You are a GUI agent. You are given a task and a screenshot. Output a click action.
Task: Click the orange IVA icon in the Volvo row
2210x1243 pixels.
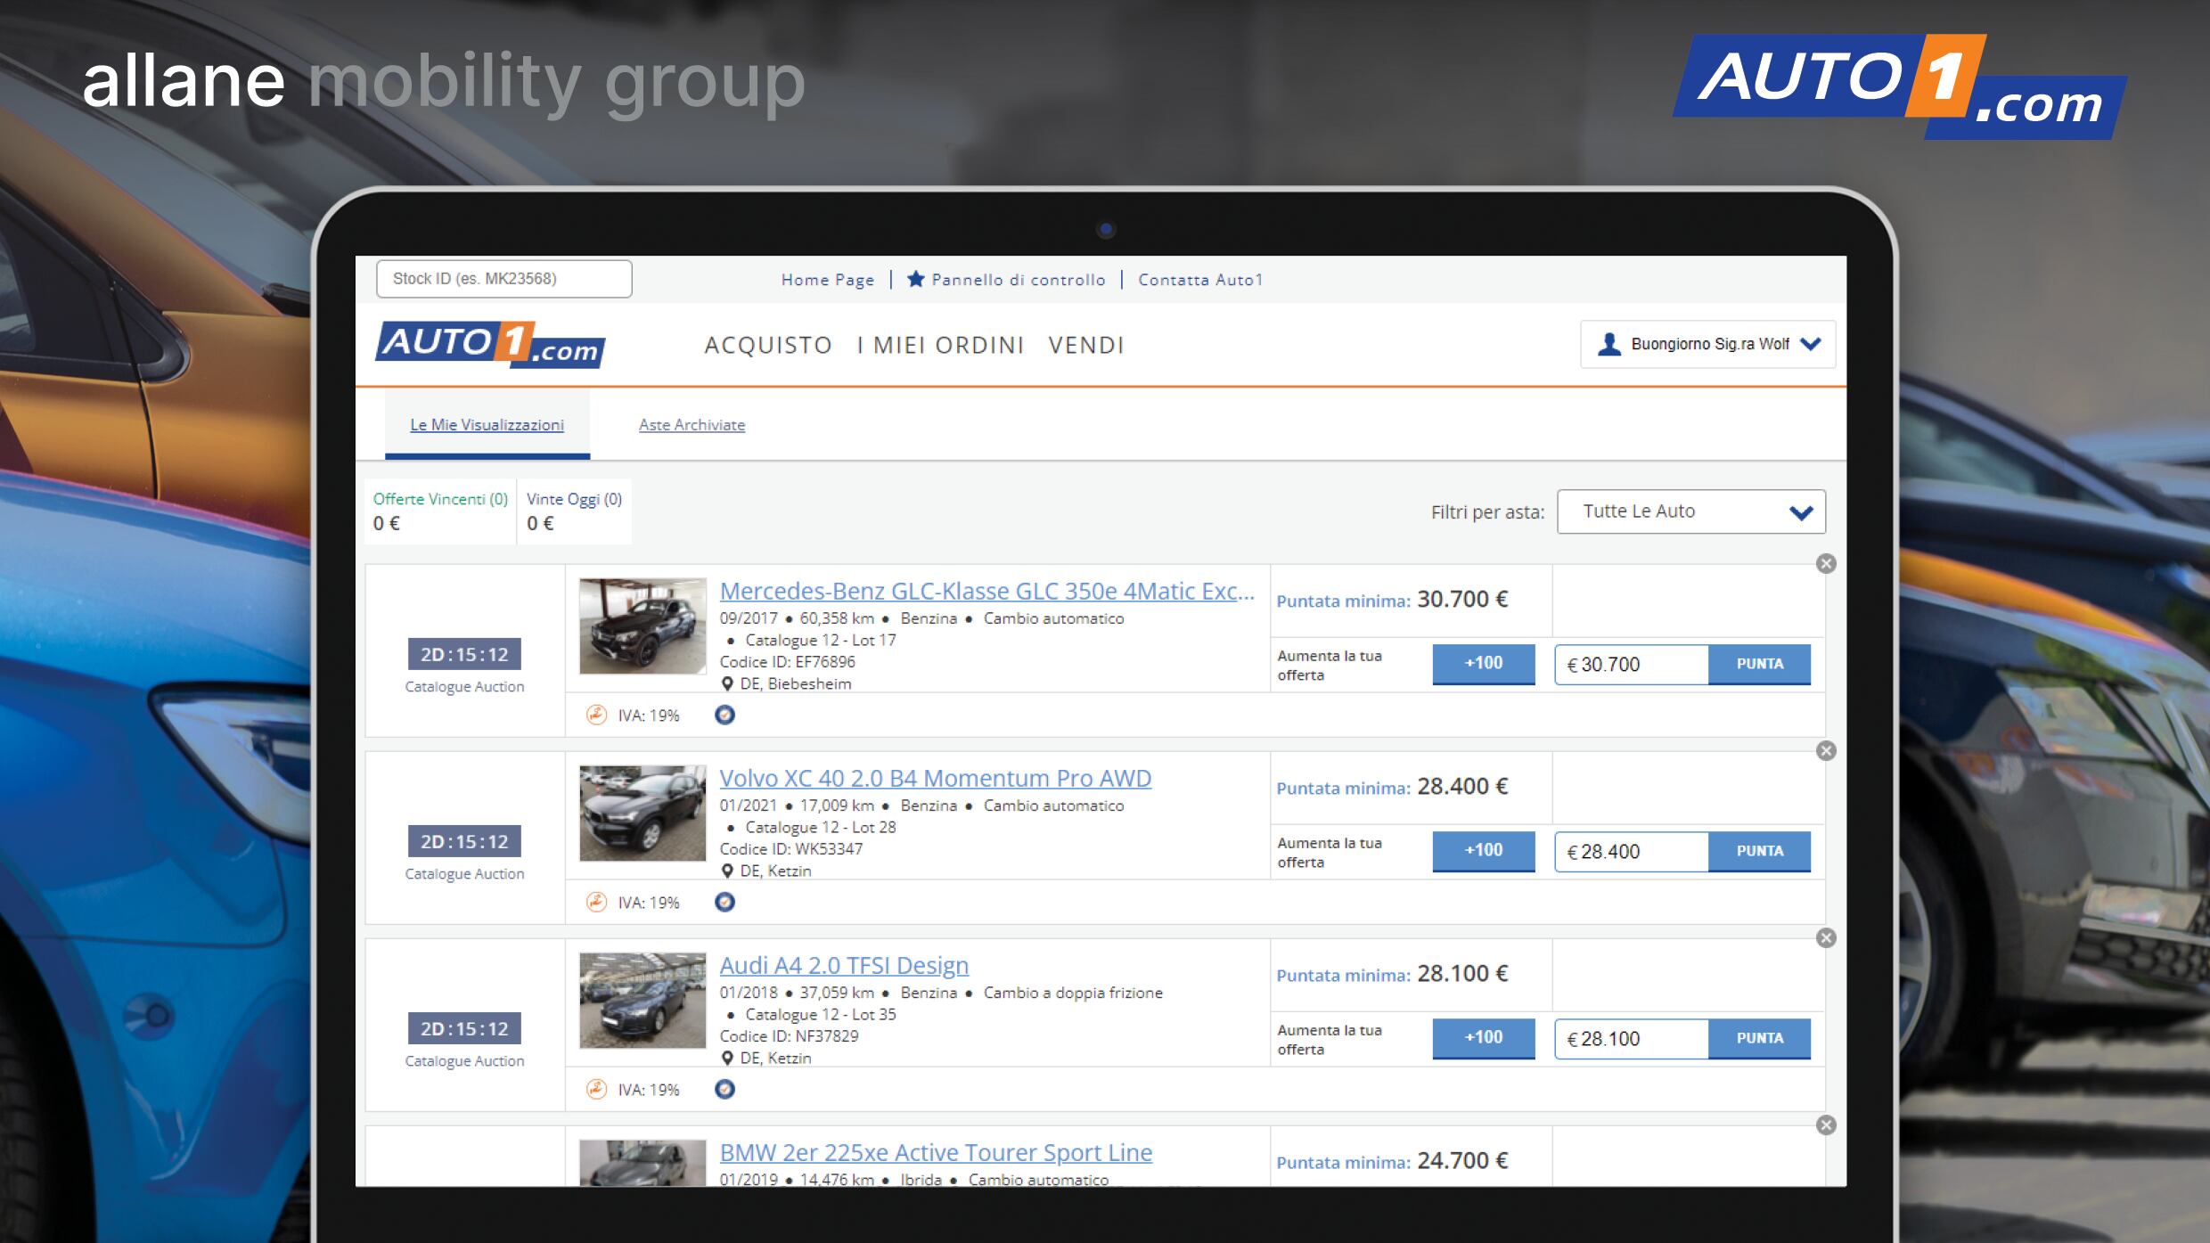[596, 902]
